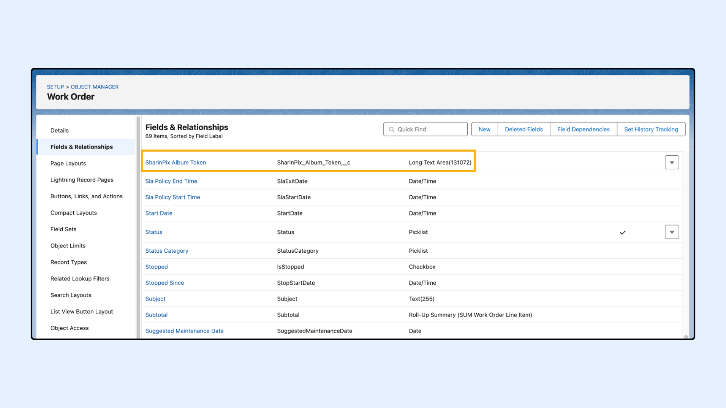Open Field Dependencies

[x=583, y=129]
